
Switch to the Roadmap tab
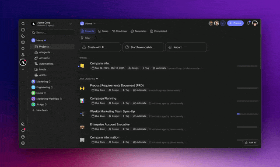tap(119, 31)
